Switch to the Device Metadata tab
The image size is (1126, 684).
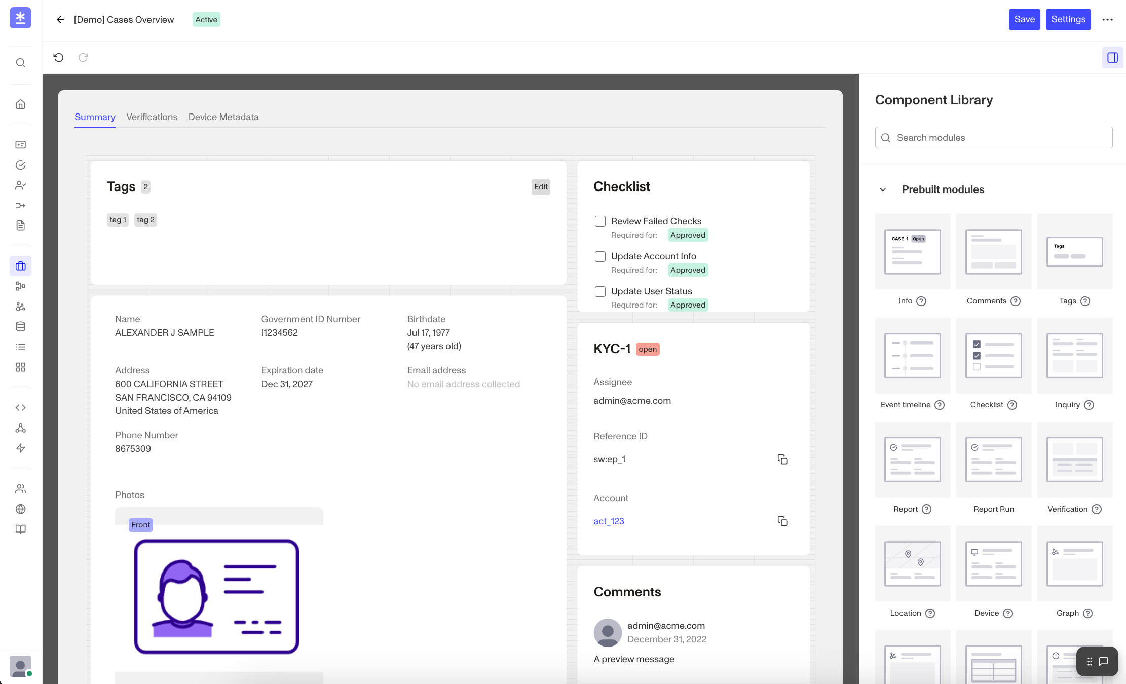pyautogui.click(x=223, y=117)
